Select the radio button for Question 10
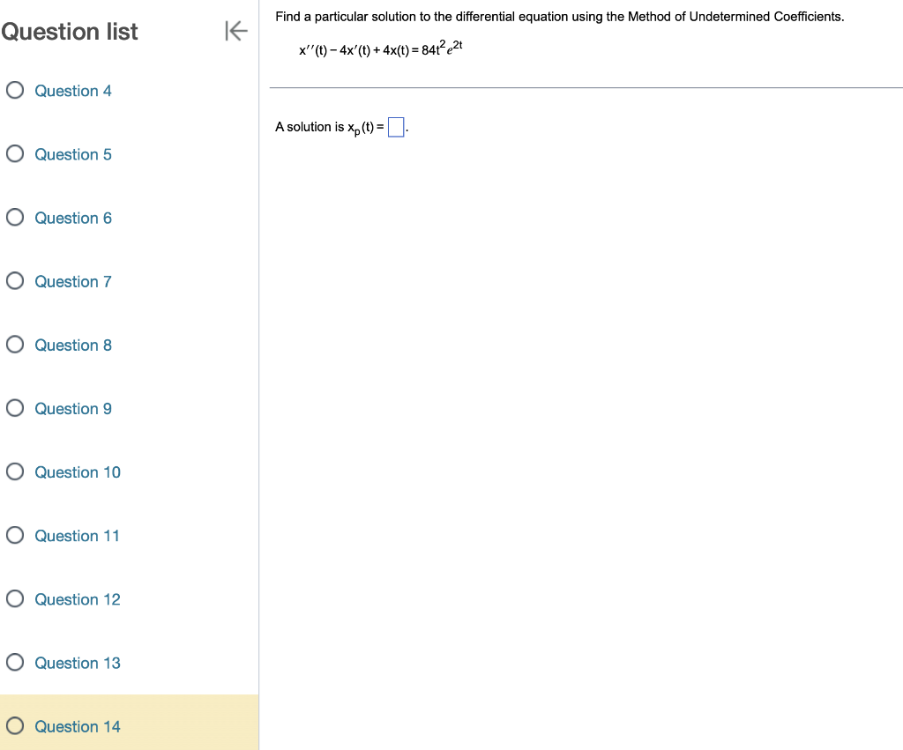The height and width of the screenshot is (750, 903). click(x=14, y=472)
